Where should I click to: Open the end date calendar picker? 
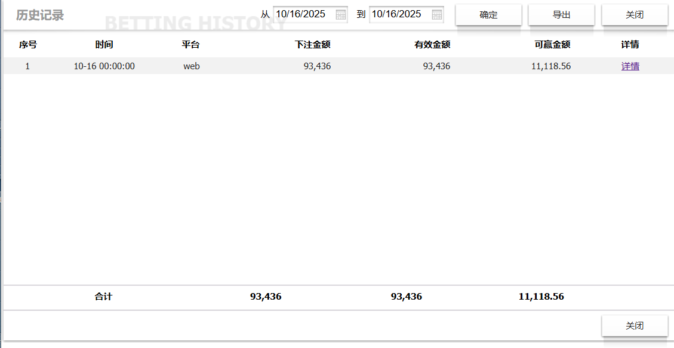pyautogui.click(x=437, y=14)
